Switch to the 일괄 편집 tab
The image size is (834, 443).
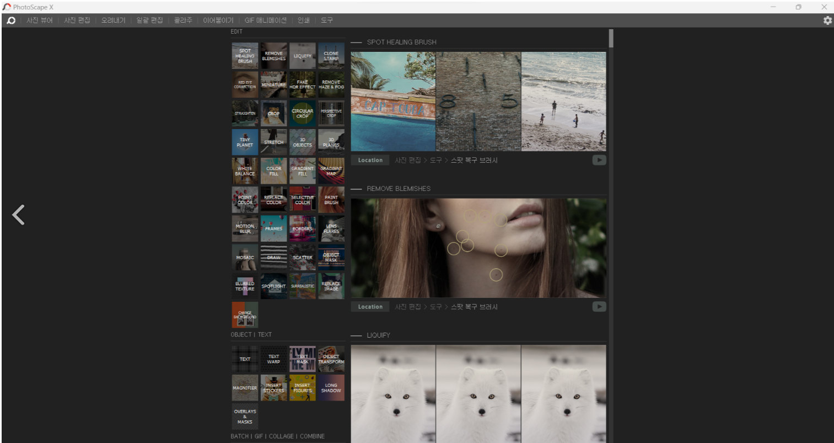(x=149, y=20)
